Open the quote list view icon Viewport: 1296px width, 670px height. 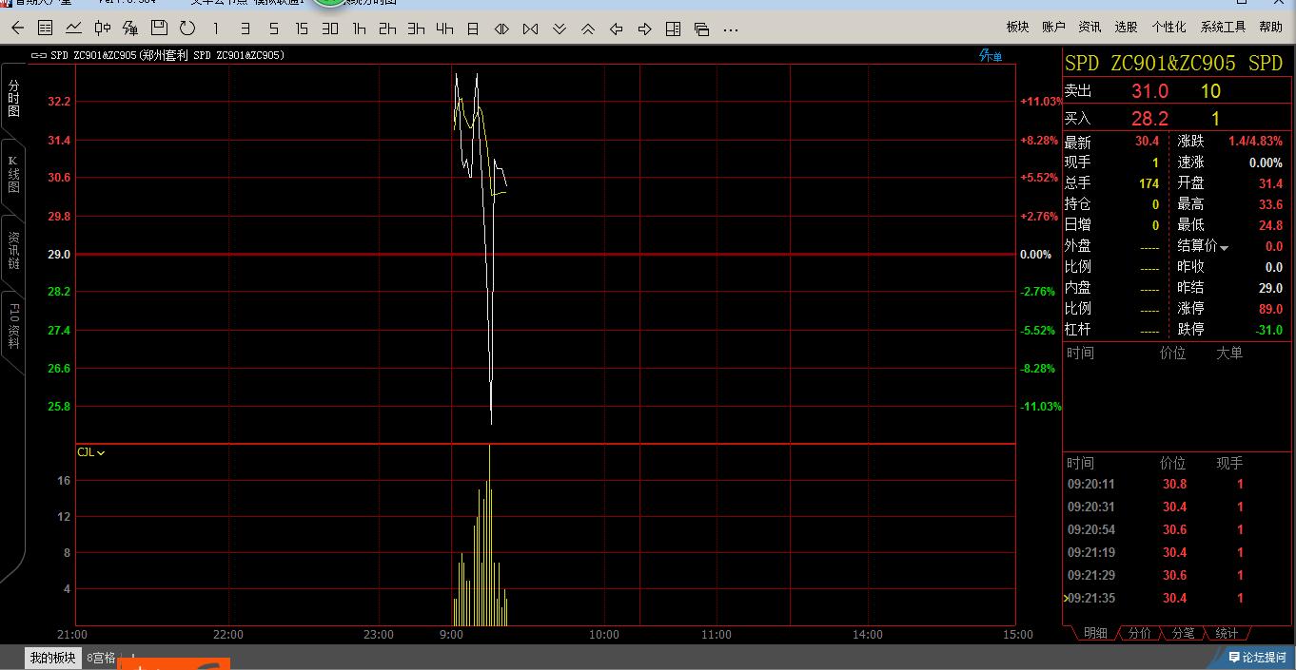(x=45, y=29)
